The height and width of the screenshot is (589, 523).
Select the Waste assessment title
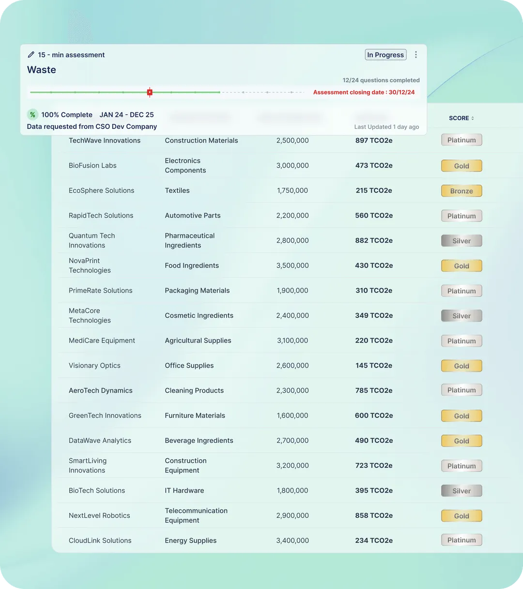pos(42,70)
